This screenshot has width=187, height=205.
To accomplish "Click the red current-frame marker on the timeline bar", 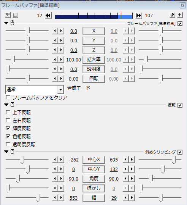I will [x=121, y=15].
